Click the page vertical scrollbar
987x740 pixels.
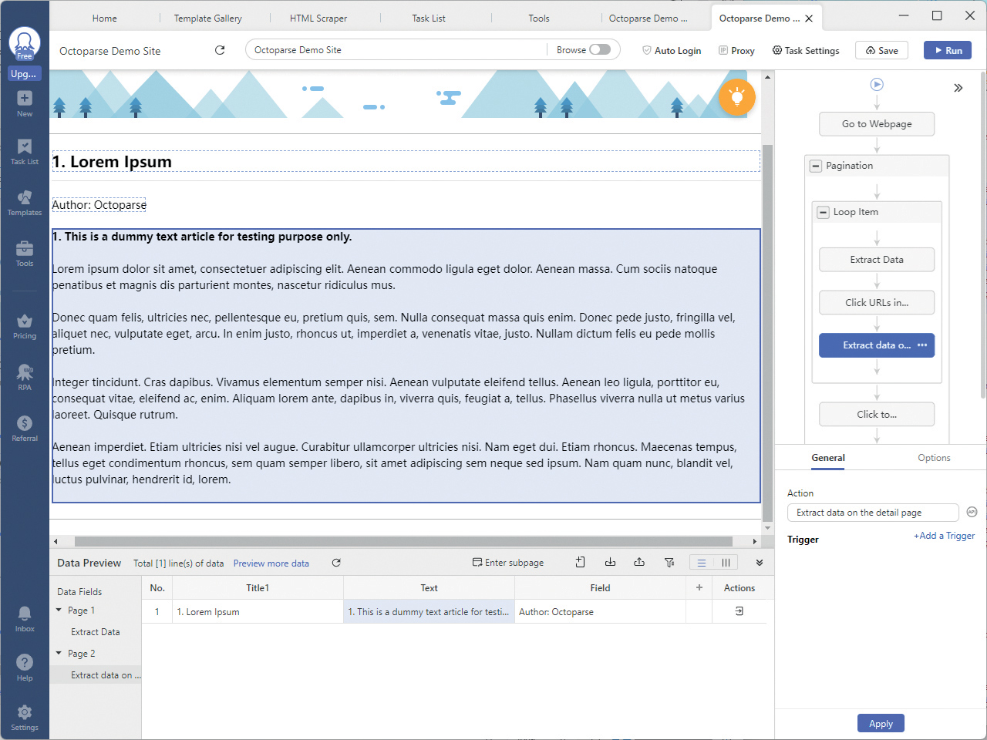click(x=766, y=332)
